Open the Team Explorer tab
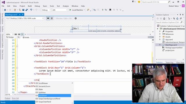The image size is (186, 104). click(170, 62)
